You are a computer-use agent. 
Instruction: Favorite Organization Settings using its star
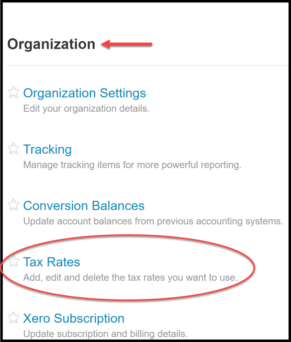pos(13,92)
